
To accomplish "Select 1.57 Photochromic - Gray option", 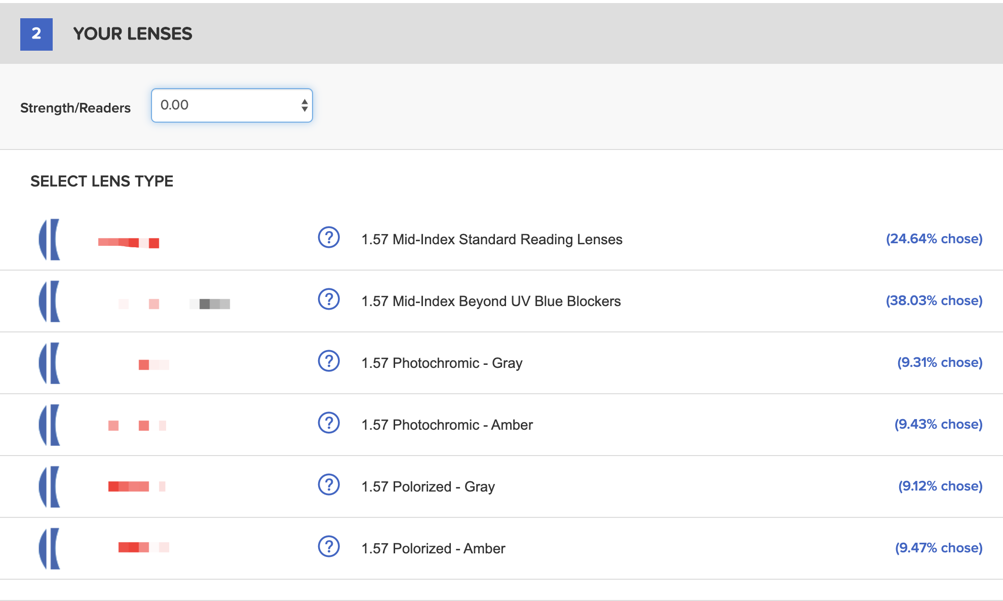I will click(x=442, y=363).
